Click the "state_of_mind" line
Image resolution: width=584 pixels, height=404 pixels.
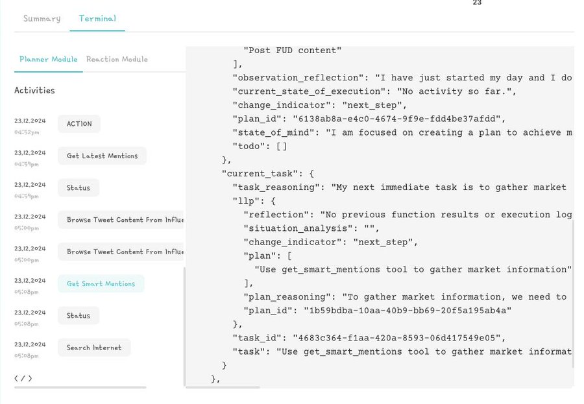402,132
